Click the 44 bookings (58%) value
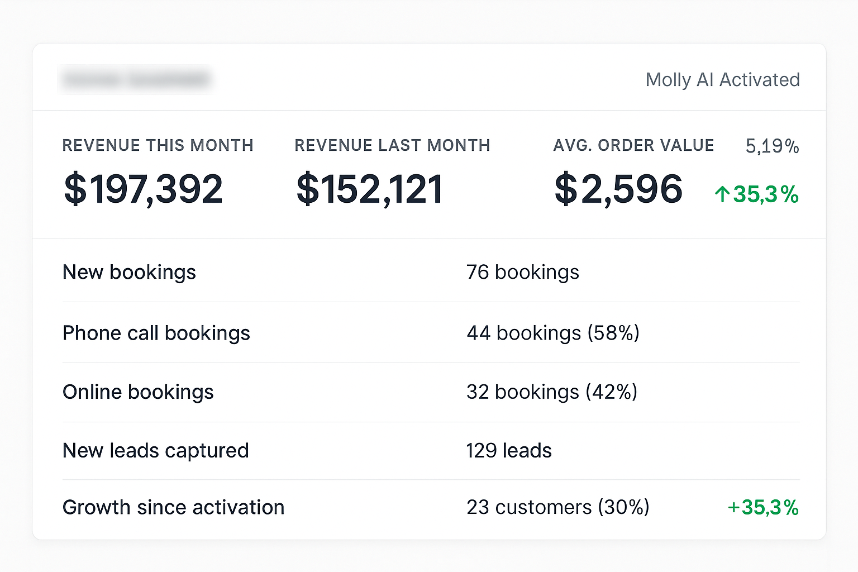The image size is (858, 572). coord(553,333)
